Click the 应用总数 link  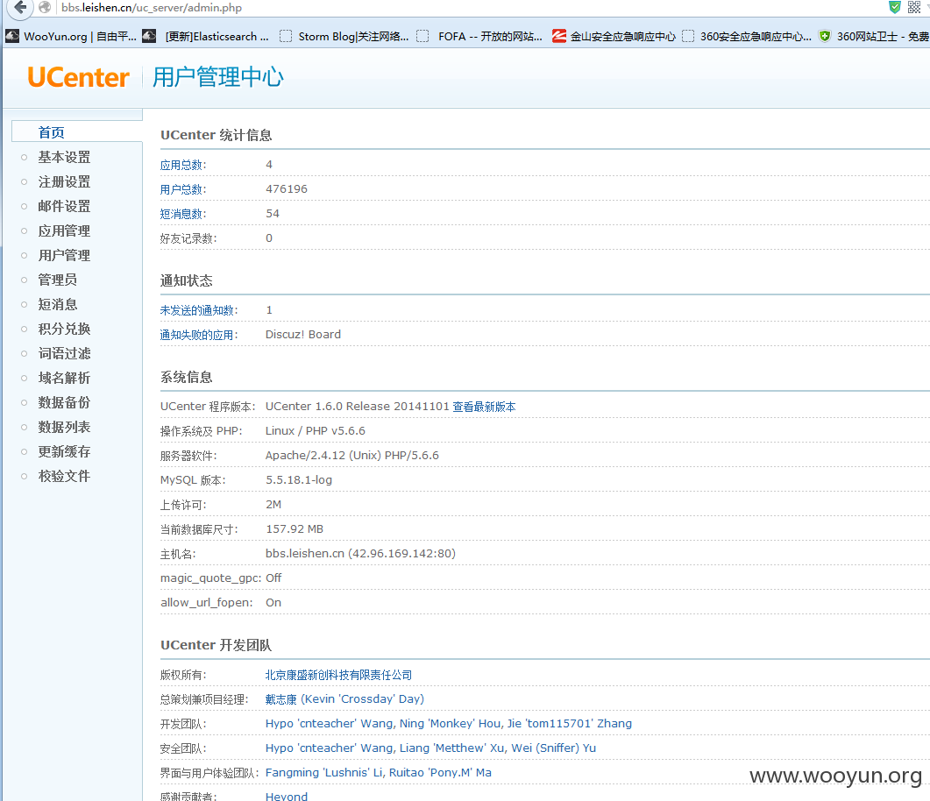click(x=182, y=165)
